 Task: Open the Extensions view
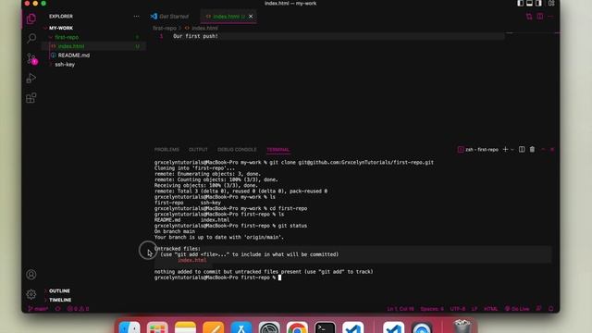coord(31,98)
